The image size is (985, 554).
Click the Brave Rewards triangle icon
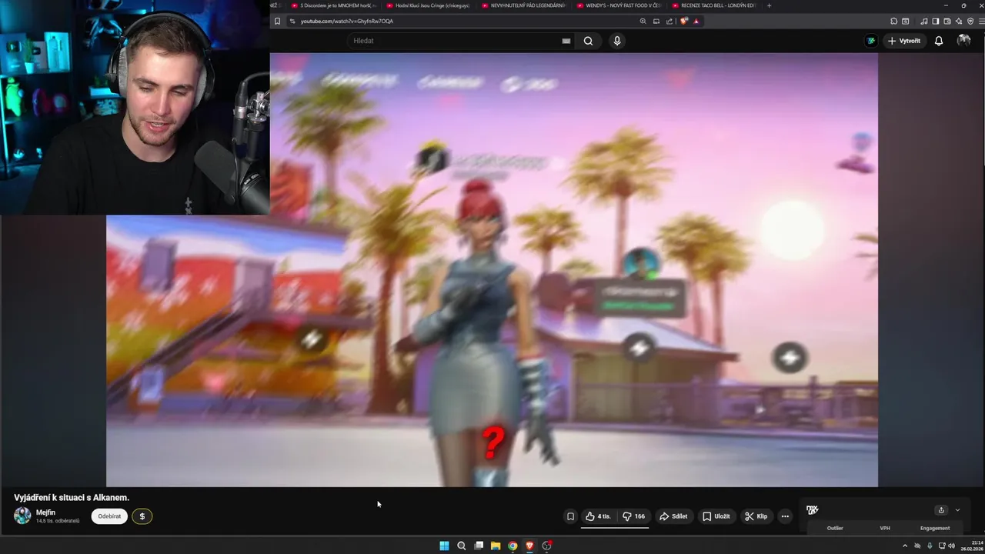coord(696,21)
